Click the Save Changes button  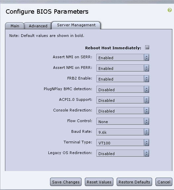point(66,182)
